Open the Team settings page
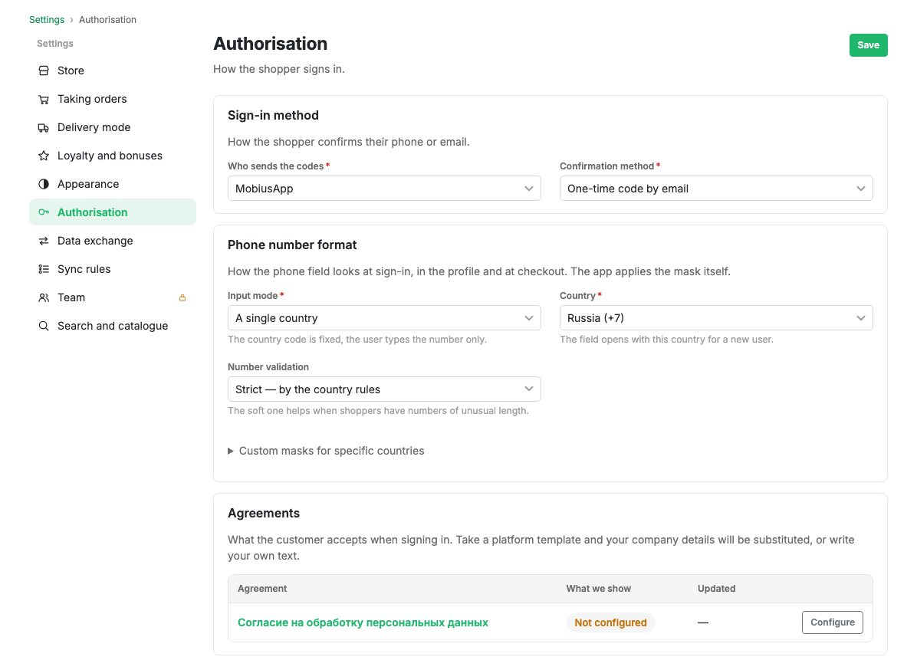 113,297
